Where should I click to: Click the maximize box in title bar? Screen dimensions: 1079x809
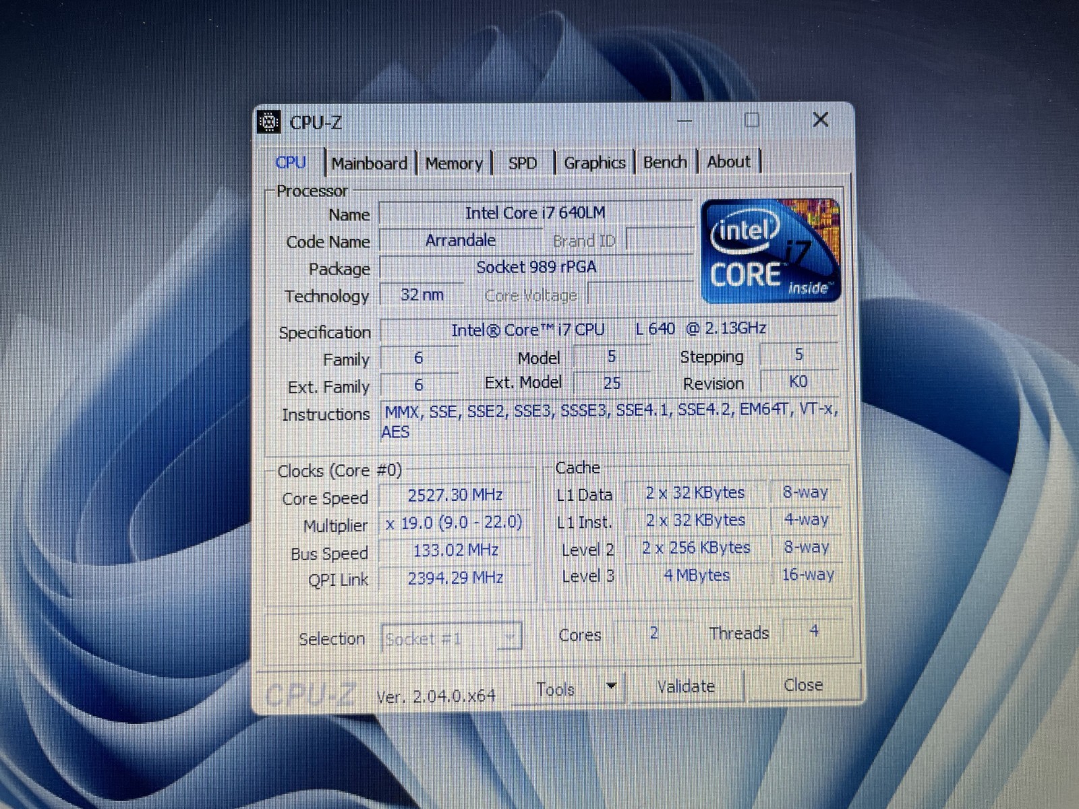click(x=752, y=120)
